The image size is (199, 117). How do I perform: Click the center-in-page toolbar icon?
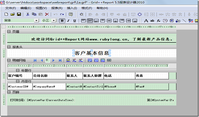[x=140, y=14]
